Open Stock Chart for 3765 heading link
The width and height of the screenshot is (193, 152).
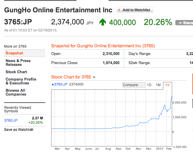click(71, 77)
